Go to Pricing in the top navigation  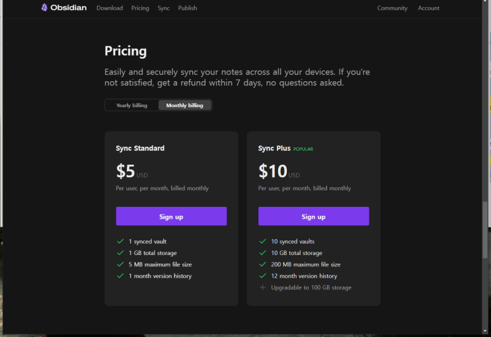click(140, 8)
